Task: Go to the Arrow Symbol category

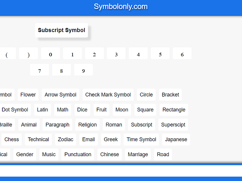Action: coord(60,94)
